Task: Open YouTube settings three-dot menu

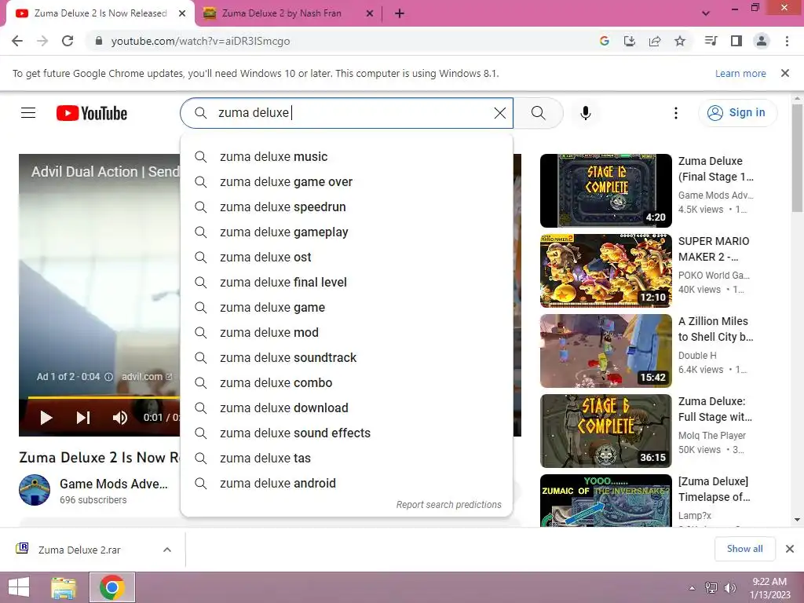Action: click(x=676, y=113)
